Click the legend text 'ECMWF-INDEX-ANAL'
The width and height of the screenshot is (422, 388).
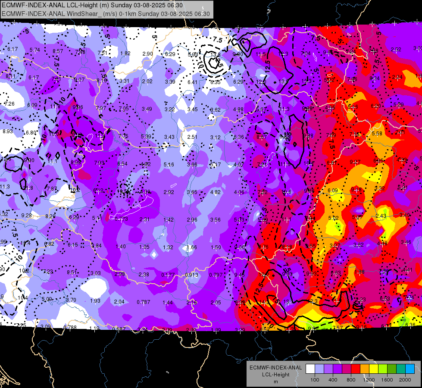[276, 368]
